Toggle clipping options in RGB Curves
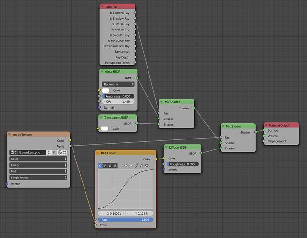Image resolution: width=307 pixels, height=238 pixels. click(141, 166)
